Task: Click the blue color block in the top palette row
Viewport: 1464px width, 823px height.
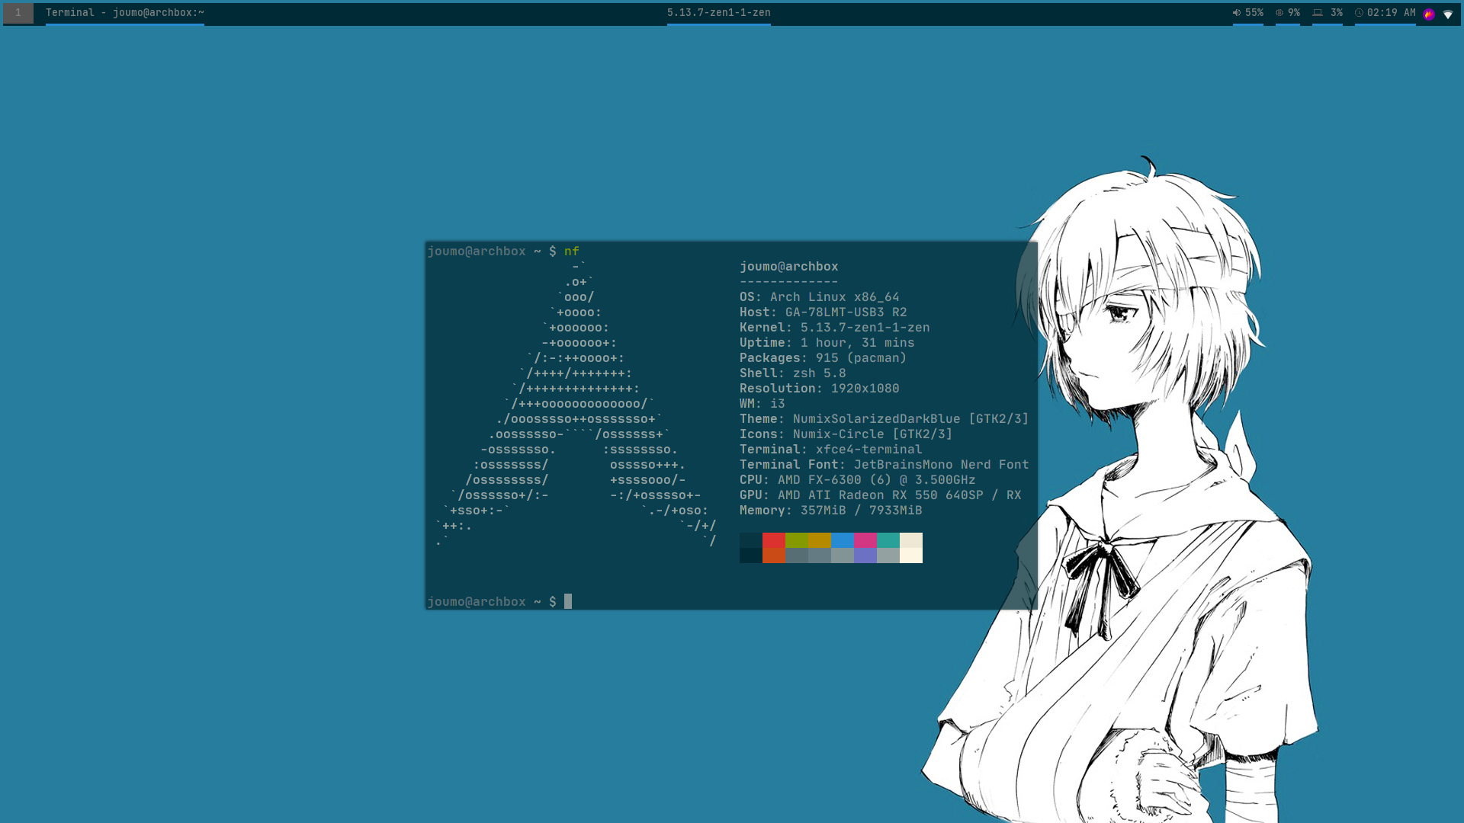Action: (x=842, y=540)
